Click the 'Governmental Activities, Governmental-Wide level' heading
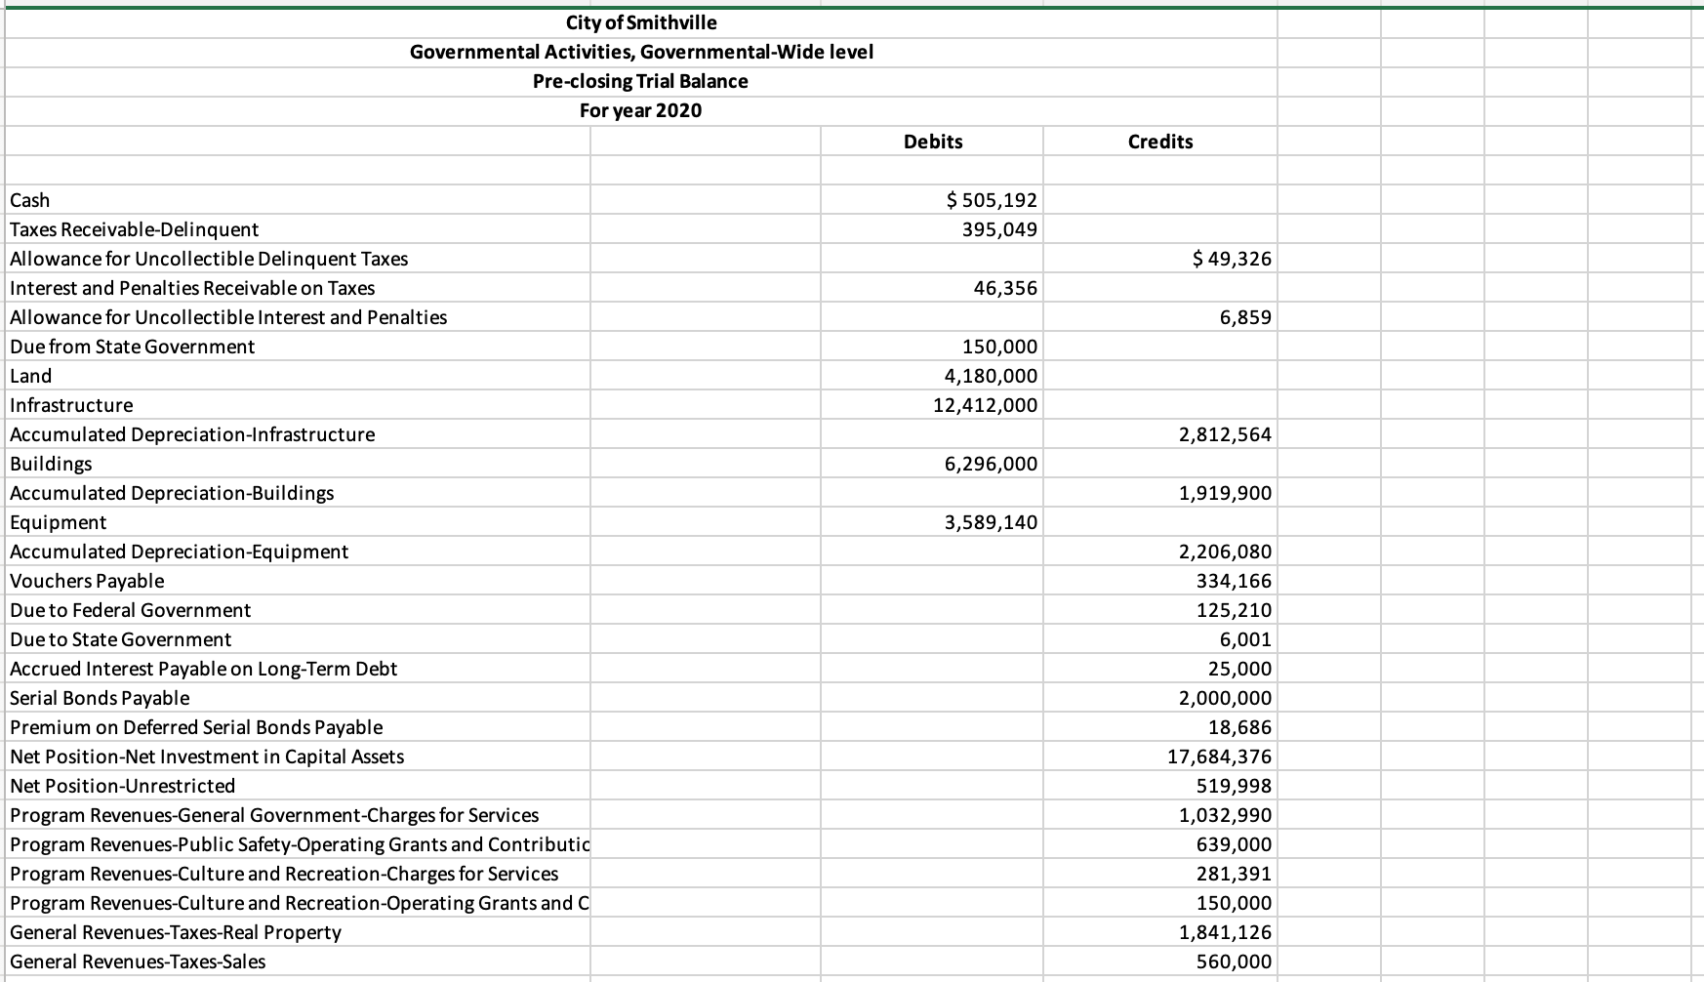Image resolution: width=1704 pixels, height=982 pixels. tap(641, 52)
